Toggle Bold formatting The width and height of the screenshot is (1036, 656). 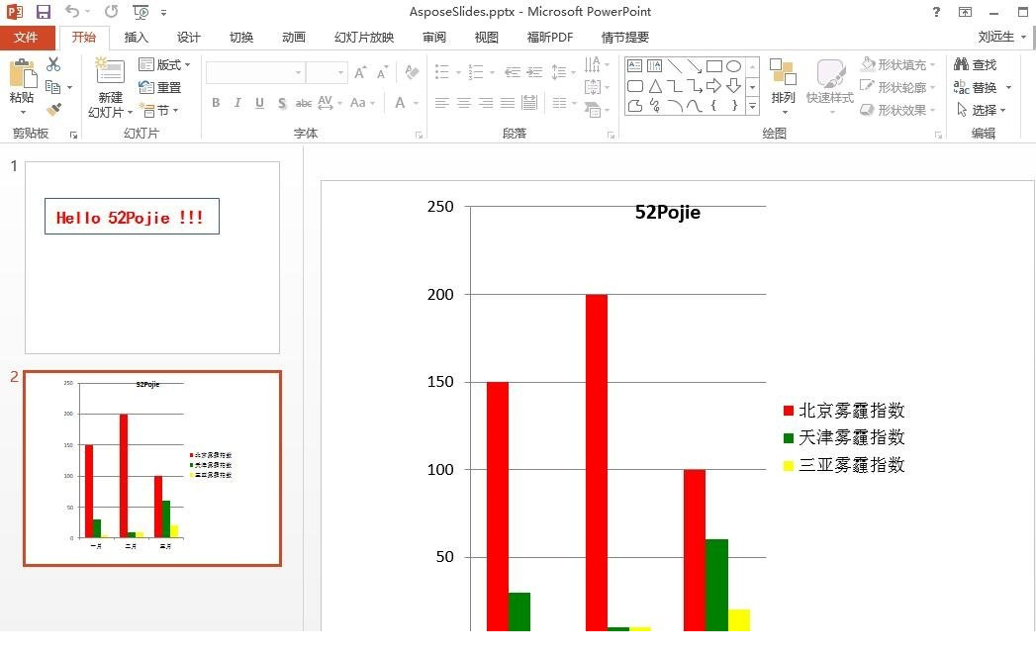click(x=216, y=103)
